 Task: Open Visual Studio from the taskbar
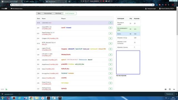(x=25, y=98)
